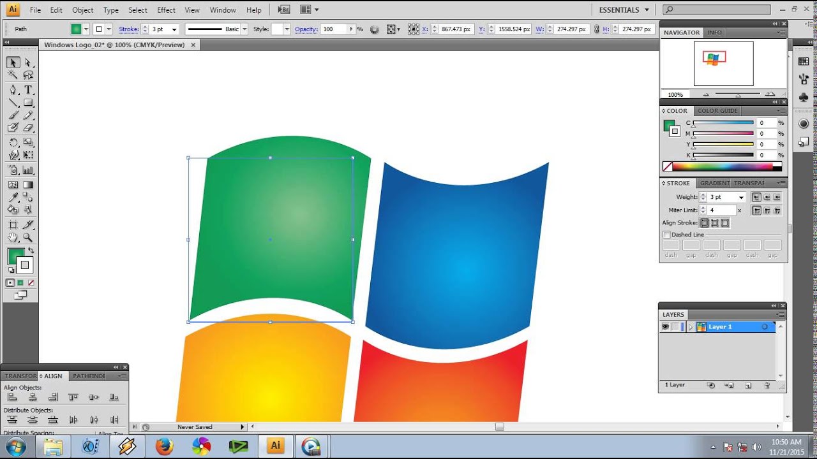Choose the Rectangle tool
817x459 pixels.
coord(28,103)
